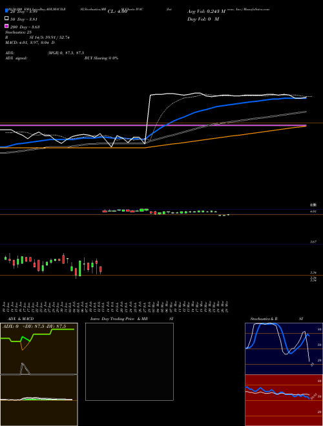Click the '(MGR) 0, 87.5, 87.5' ADX values
323x426 pixels.
(x=66, y=53)
